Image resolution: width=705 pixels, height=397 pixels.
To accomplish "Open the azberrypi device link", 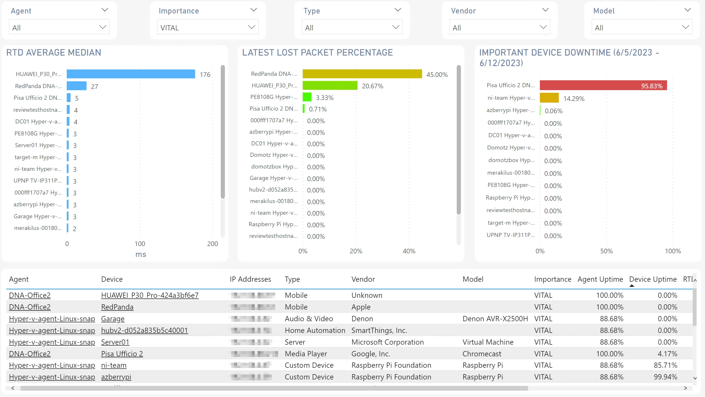I will 116,377.
